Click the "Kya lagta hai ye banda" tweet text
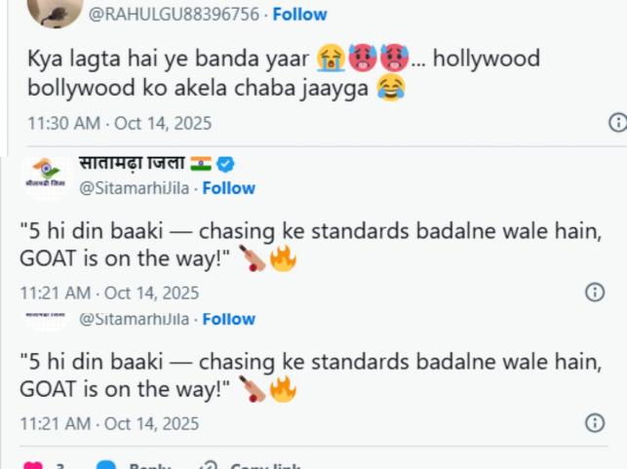 pyautogui.click(x=283, y=73)
